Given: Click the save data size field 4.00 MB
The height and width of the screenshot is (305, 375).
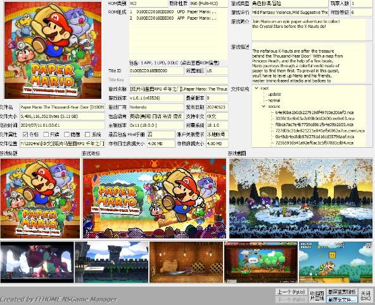Looking at the screenshot, I should click(217, 144).
